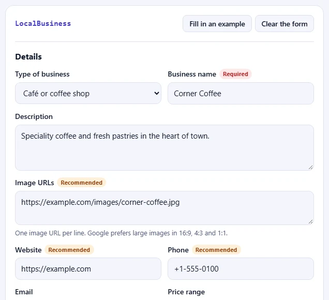This screenshot has width=329, height=300.
Task: Click the Fill in an example button
Action: tap(217, 24)
